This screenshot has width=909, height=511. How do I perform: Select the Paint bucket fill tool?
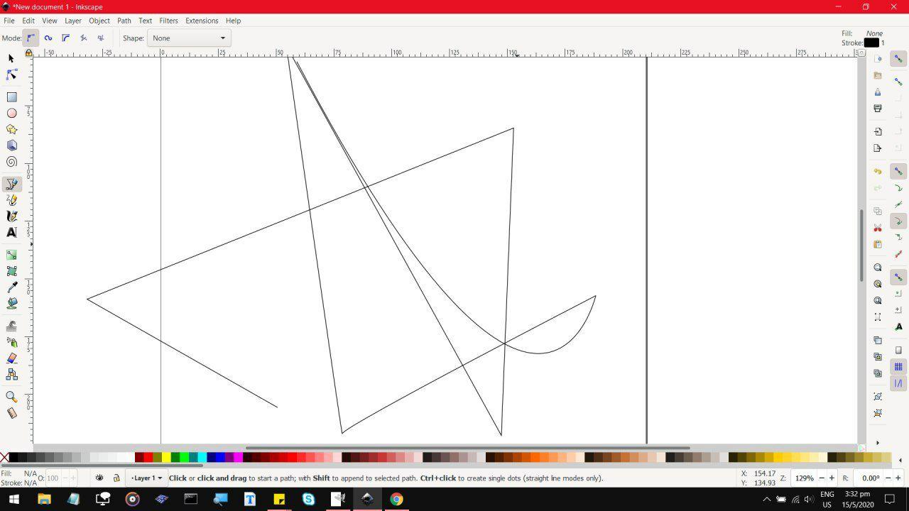(x=11, y=304)
